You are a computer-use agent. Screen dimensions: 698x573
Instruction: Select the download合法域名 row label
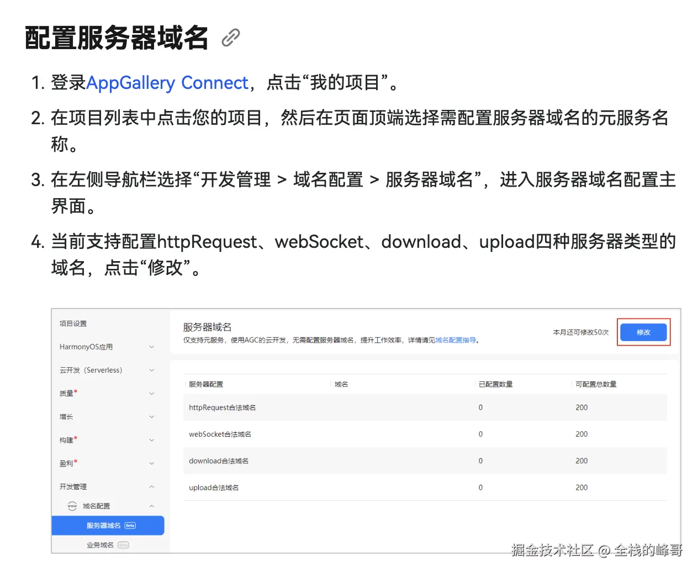[219, 461]
